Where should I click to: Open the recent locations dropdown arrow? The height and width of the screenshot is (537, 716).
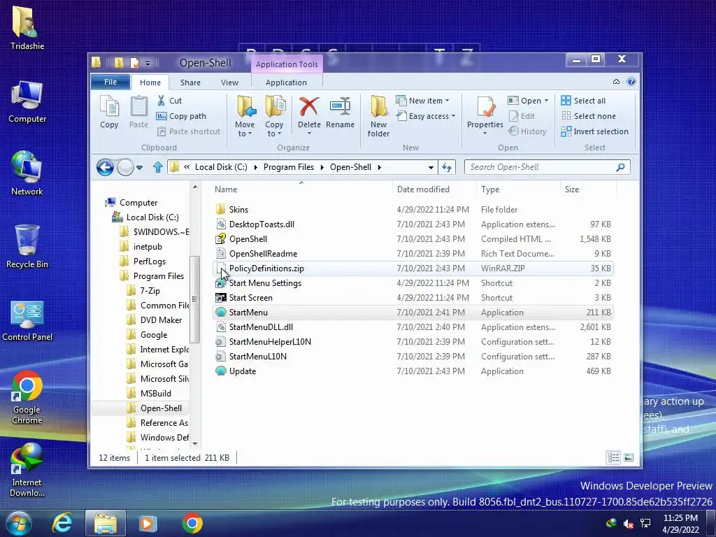pos(140,168)
